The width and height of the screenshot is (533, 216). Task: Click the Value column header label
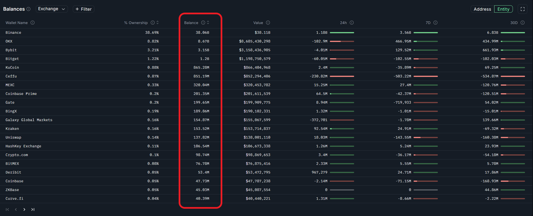click(258, 23)
